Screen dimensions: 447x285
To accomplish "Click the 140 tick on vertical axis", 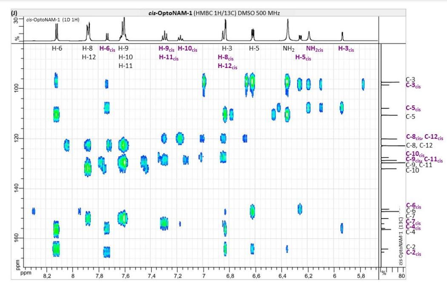I will [16, 188].
